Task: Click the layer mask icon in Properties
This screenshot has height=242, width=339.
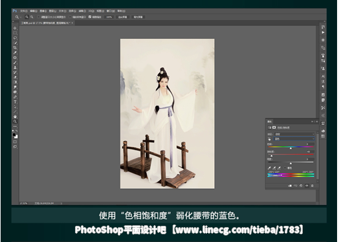Action: [274, 127]
